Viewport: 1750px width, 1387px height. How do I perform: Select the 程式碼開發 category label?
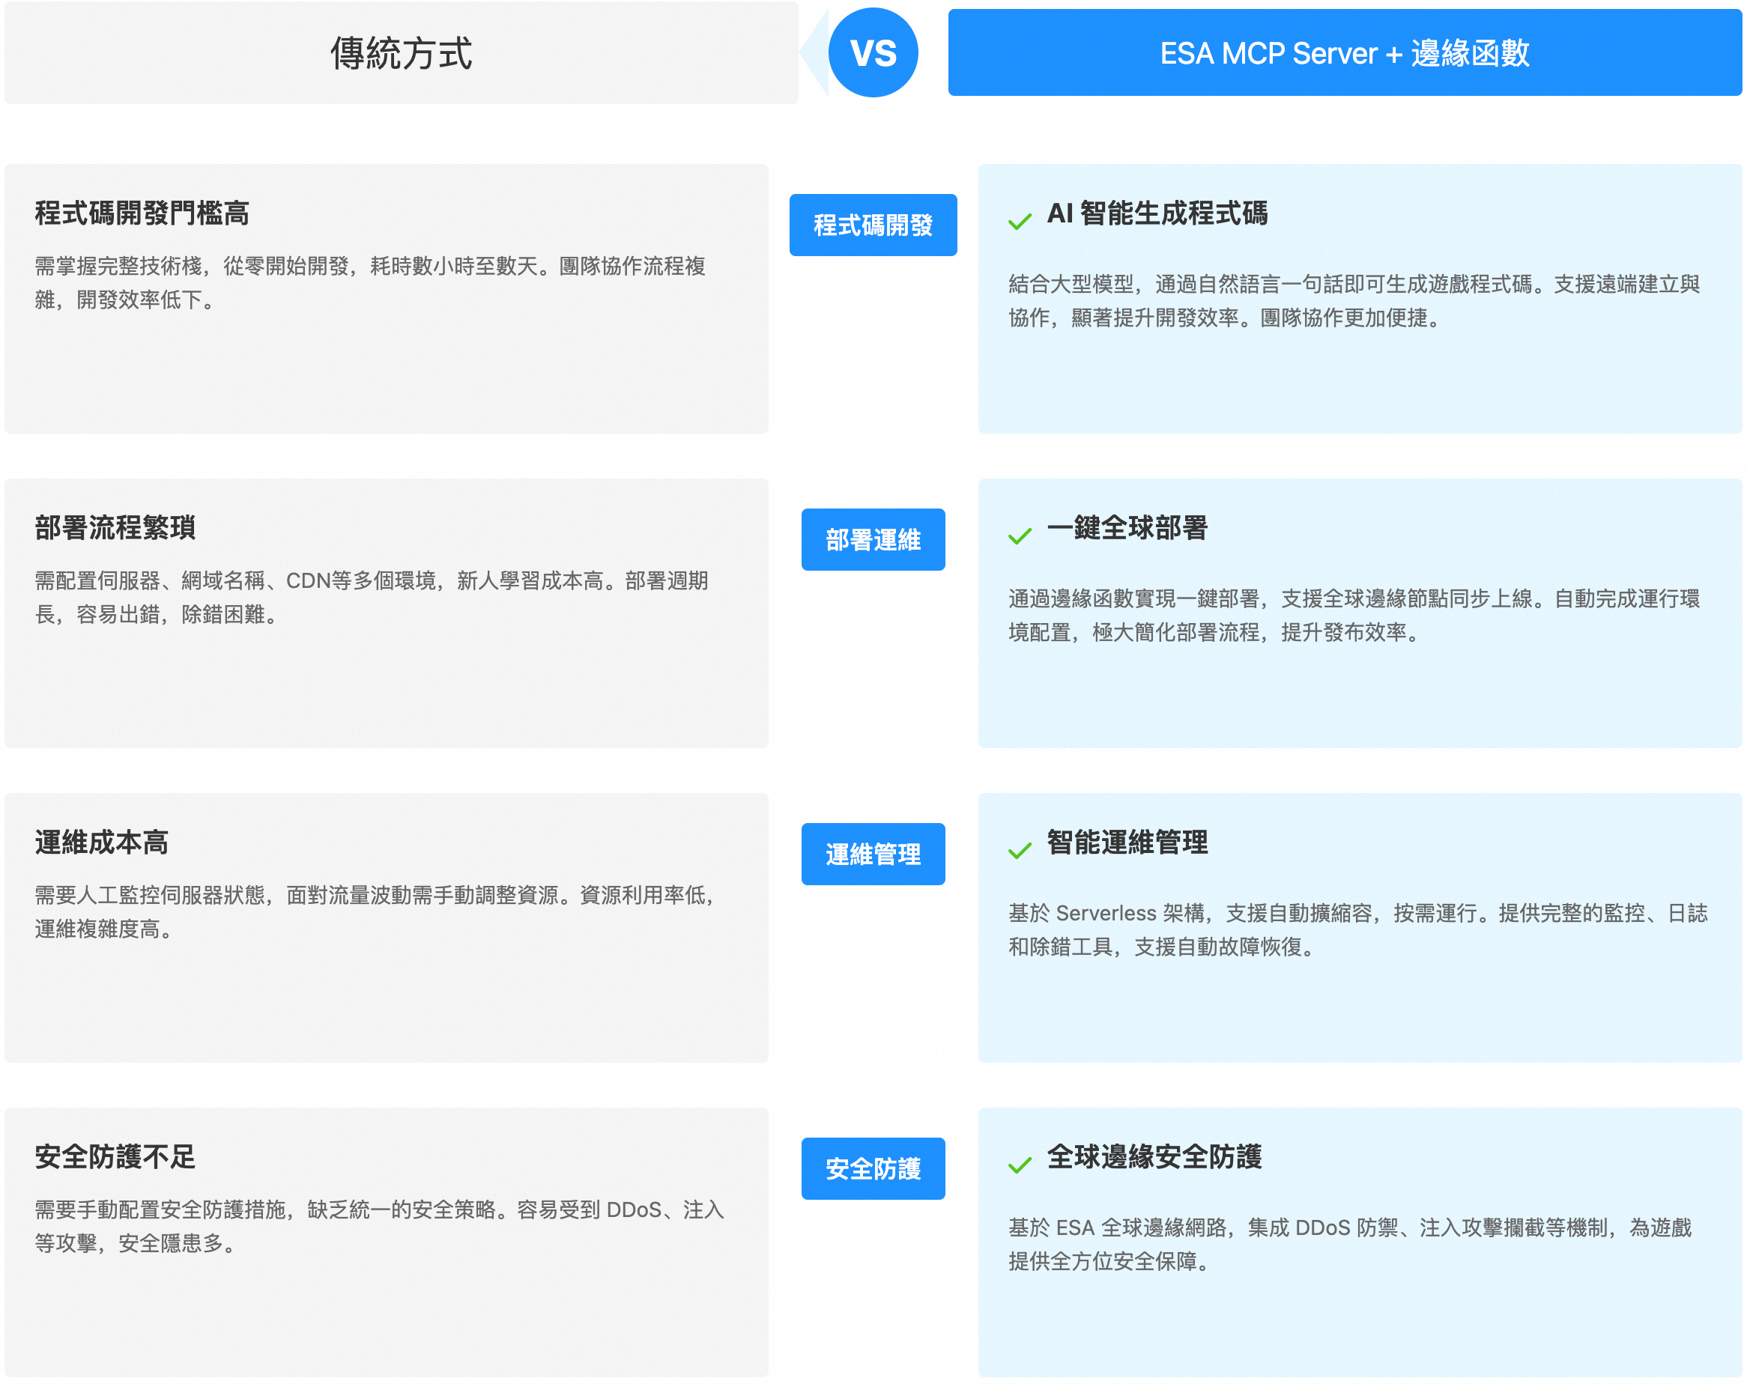click(873, 225)
